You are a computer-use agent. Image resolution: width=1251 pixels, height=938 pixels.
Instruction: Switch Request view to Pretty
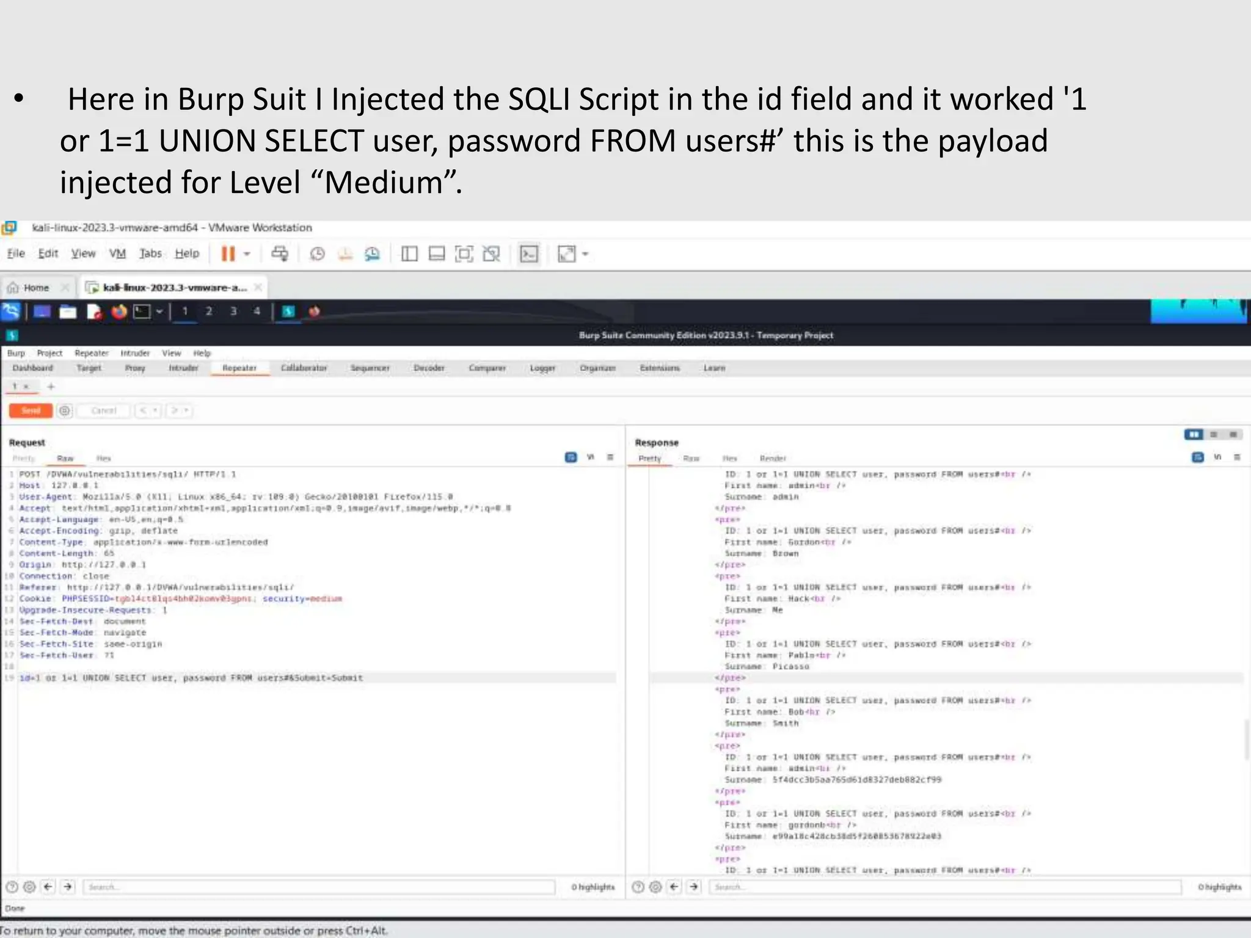[x=24, y=459]
